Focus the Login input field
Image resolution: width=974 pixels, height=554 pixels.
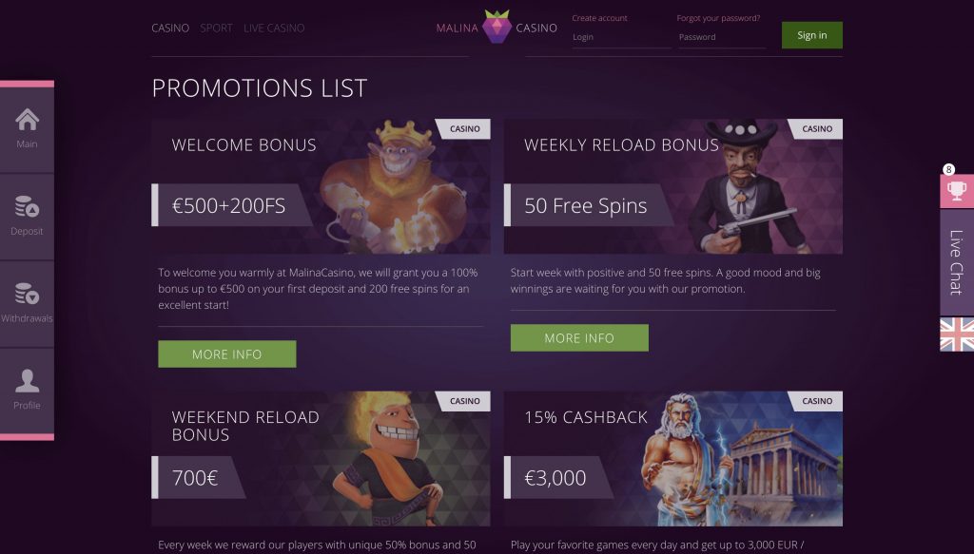click(621, 37)
